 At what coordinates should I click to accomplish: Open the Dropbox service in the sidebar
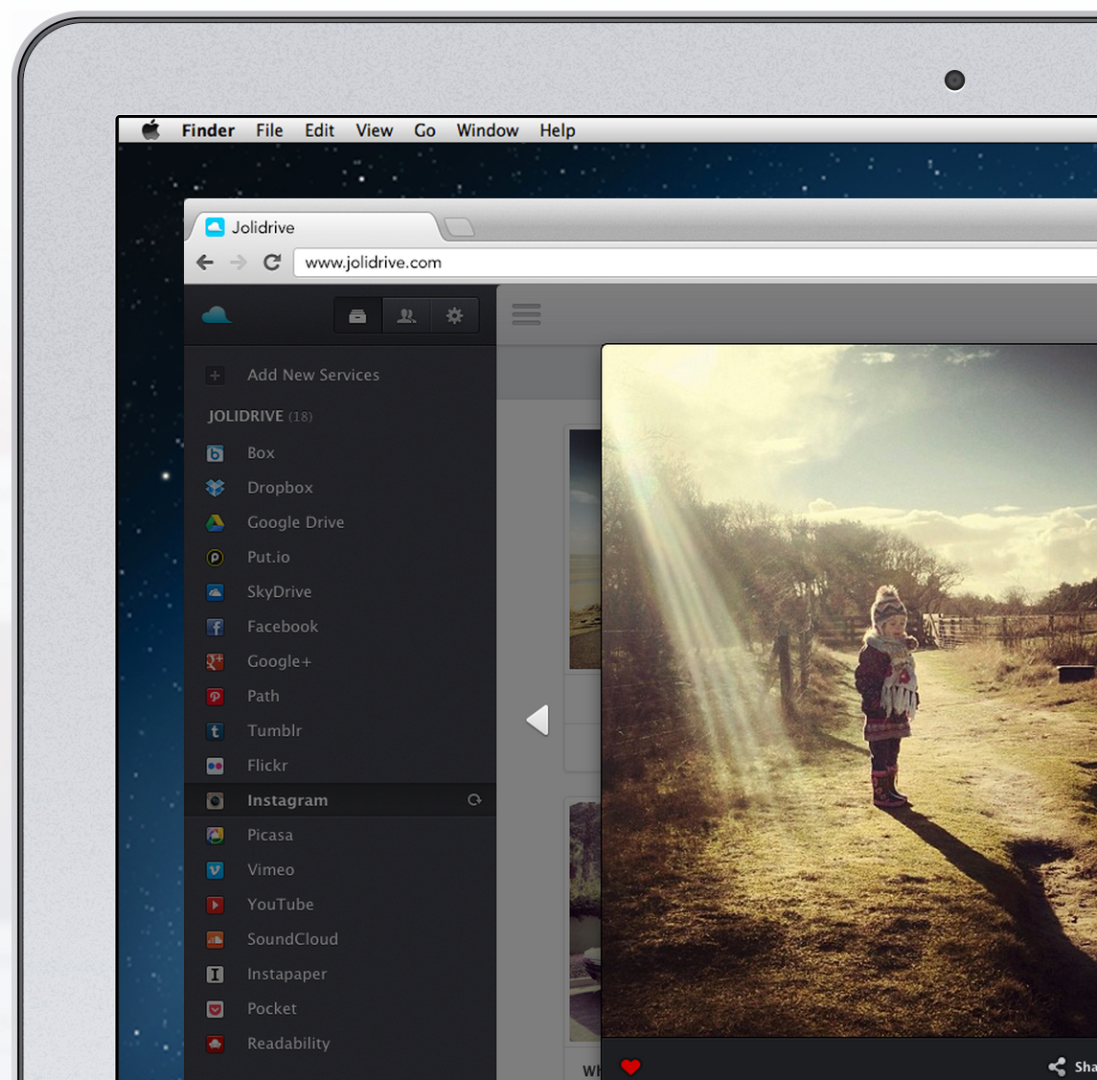[280, 487]
